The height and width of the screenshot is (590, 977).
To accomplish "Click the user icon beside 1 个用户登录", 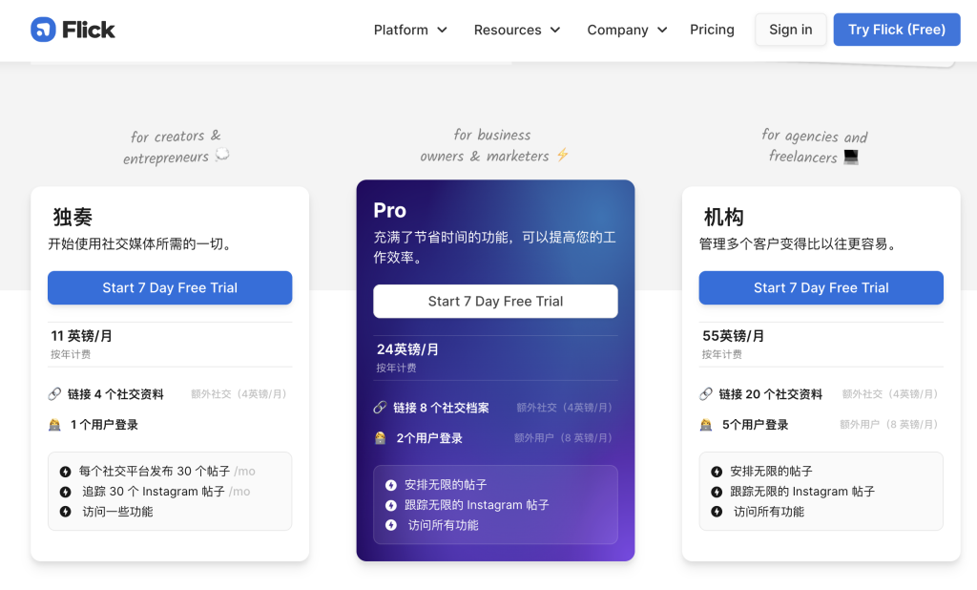I will (x=54, y=425).
